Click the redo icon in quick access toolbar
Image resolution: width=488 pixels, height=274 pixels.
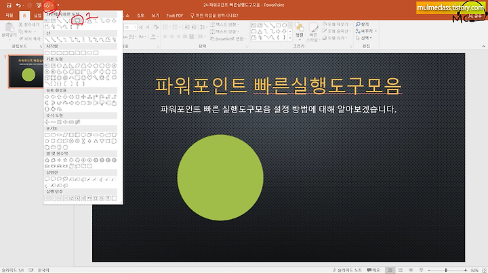click(x=30, y=5)
